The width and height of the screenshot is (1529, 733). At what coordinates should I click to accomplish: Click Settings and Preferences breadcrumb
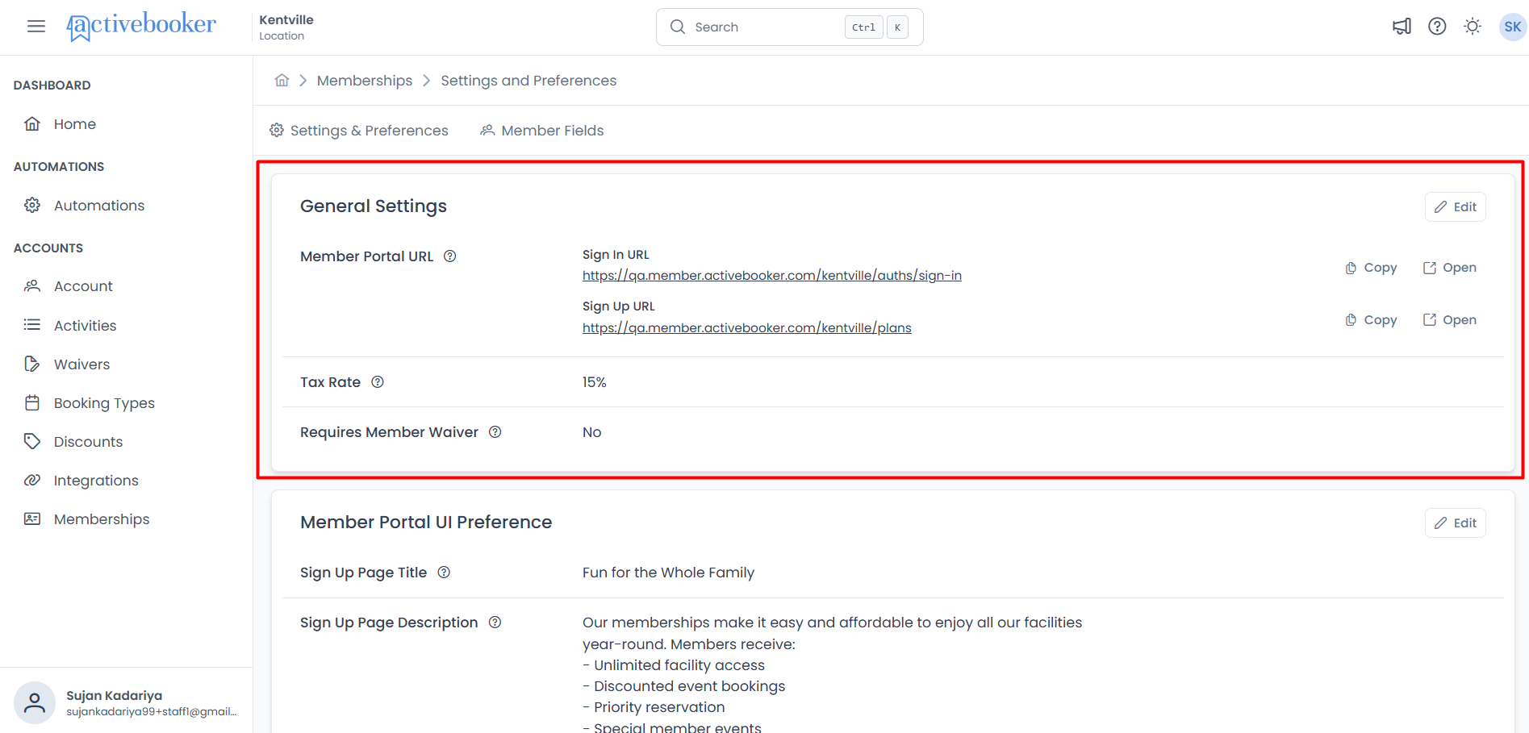(528, 81)
